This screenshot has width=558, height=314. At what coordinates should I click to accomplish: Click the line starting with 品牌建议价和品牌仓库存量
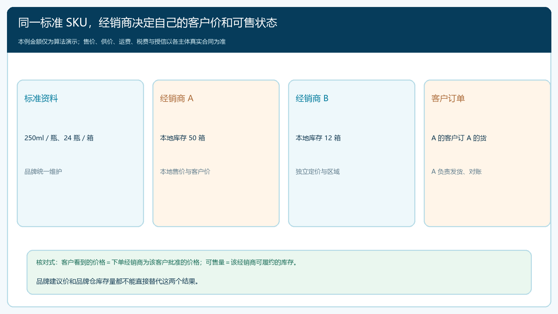(x=118, y=281)
